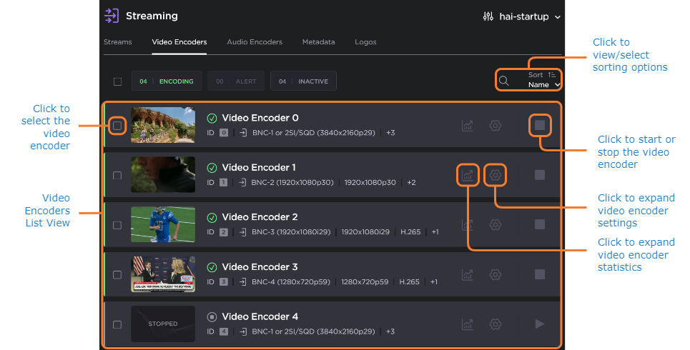Expand the hai-startup preset dropdown
Screen dimensions: 690x350
tap(522, 16)
